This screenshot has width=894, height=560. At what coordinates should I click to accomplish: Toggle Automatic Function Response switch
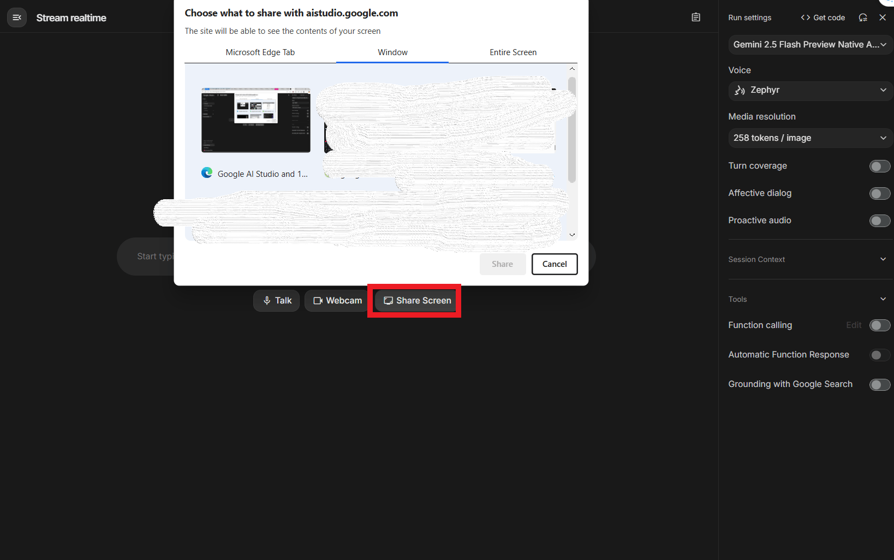(880, 355)
